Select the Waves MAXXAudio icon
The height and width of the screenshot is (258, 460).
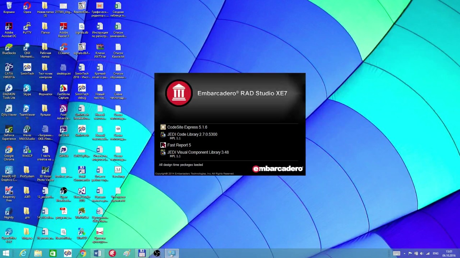pyautogui.click(x=27, y=133)
